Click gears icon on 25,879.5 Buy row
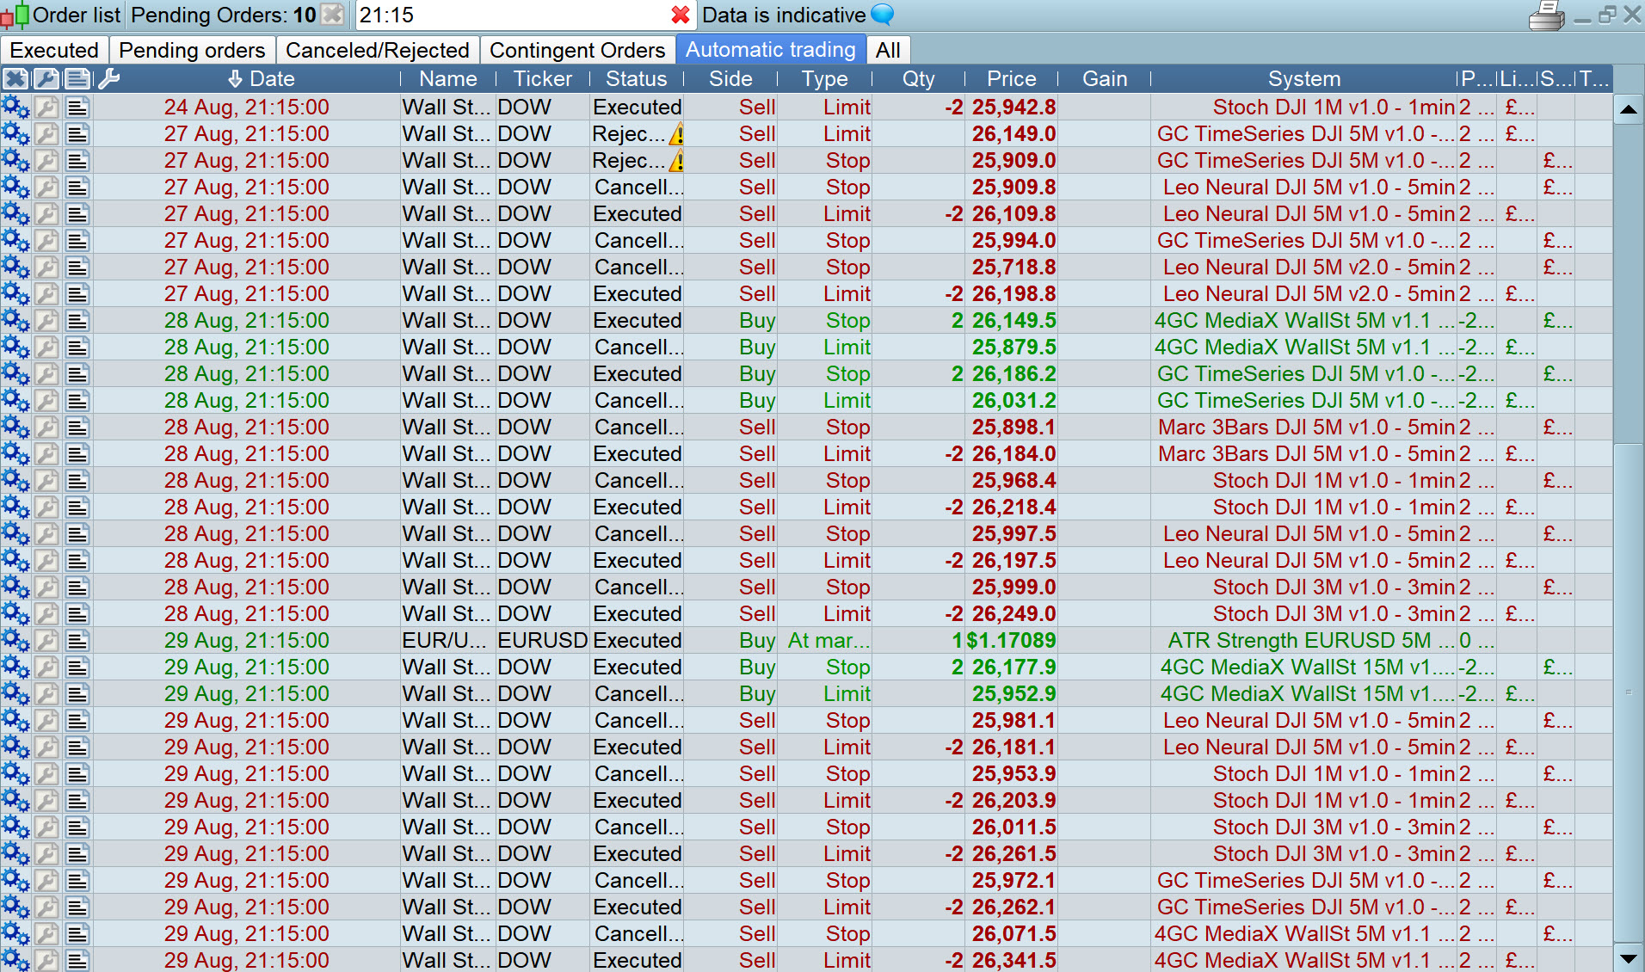 [15, 348]
